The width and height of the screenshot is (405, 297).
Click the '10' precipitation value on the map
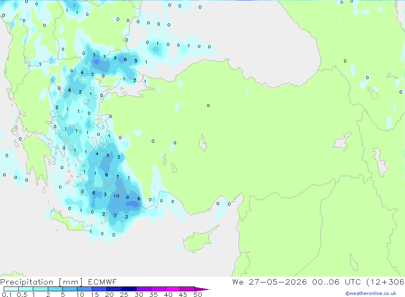[x=117, y=196]
